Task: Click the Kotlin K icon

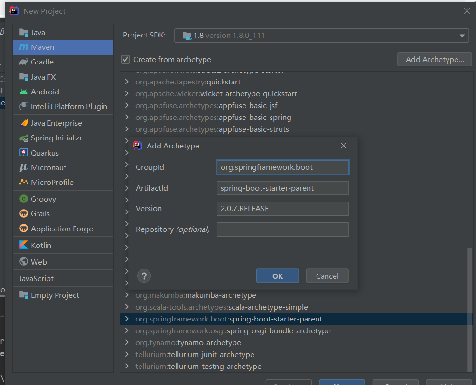Action: tap(24, 245)
